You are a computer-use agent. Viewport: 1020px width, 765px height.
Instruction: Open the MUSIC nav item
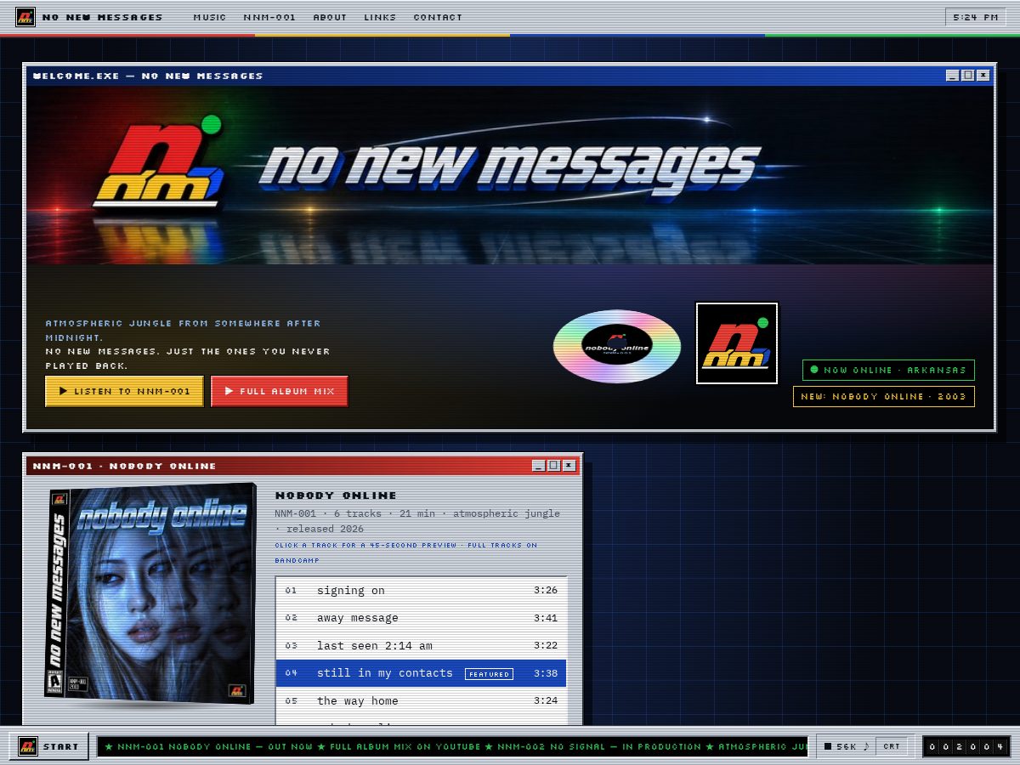(x=210, y=17)
